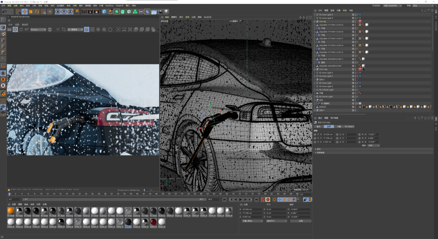Open the RealFlow menu
The width and height of the screenshot is (438, 239).
coord(109,6)
